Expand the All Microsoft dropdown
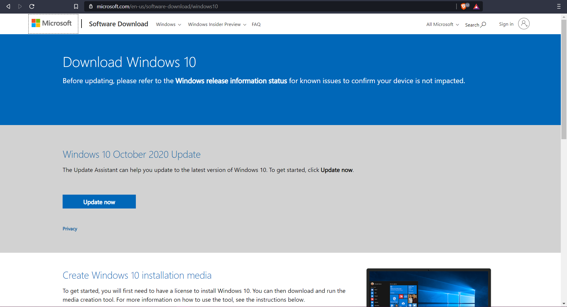567x307 pixels. pyautogui.click(x=442, y=24)
